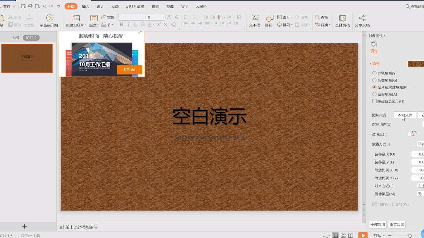Screen dimensions: 424x238
Task: Enable Hide background graphics (隐藏背景图形) checkbox
Action: [x=374, y=101]
